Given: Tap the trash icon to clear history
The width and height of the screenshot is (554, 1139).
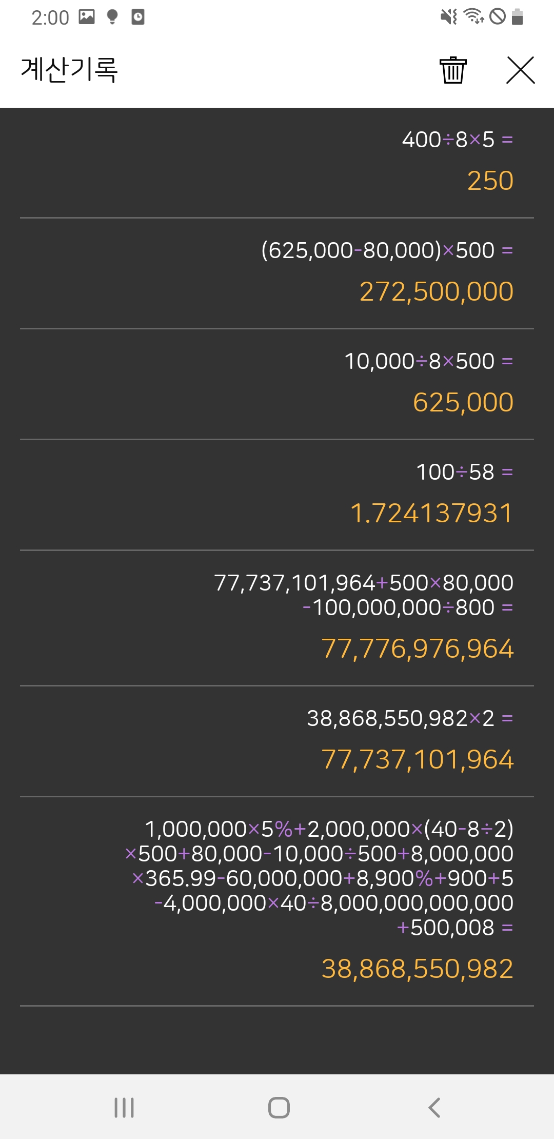Looking at the screenshot, I should point(453,70).
